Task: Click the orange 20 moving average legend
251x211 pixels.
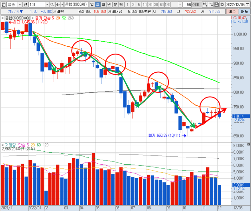Action: coord(58,18)
